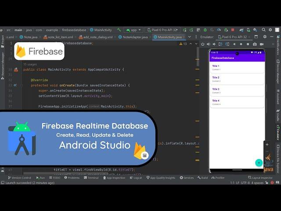This screenshot has width=281, height=211.
Task: Open the Profiler tool window
Action: pos(218,178)
